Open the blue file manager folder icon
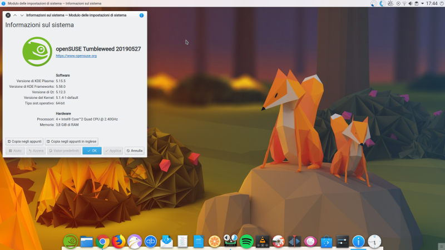The width and height of the screenshot is (445, 250). pos(87,242)
